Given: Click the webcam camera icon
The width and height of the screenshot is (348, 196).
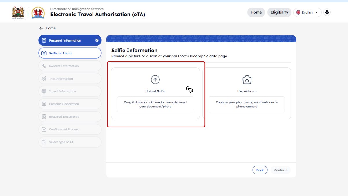Looking at the screenshot, I should (x=247, y=80).
